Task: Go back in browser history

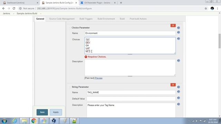Action: [x=3, y=8]
